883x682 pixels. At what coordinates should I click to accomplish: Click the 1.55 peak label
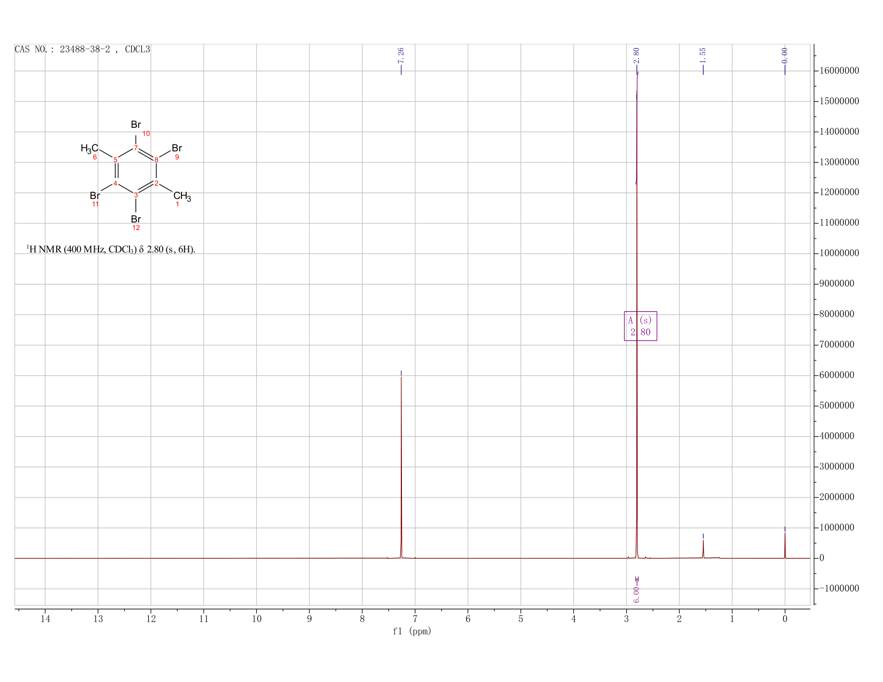tap(703, 55)
